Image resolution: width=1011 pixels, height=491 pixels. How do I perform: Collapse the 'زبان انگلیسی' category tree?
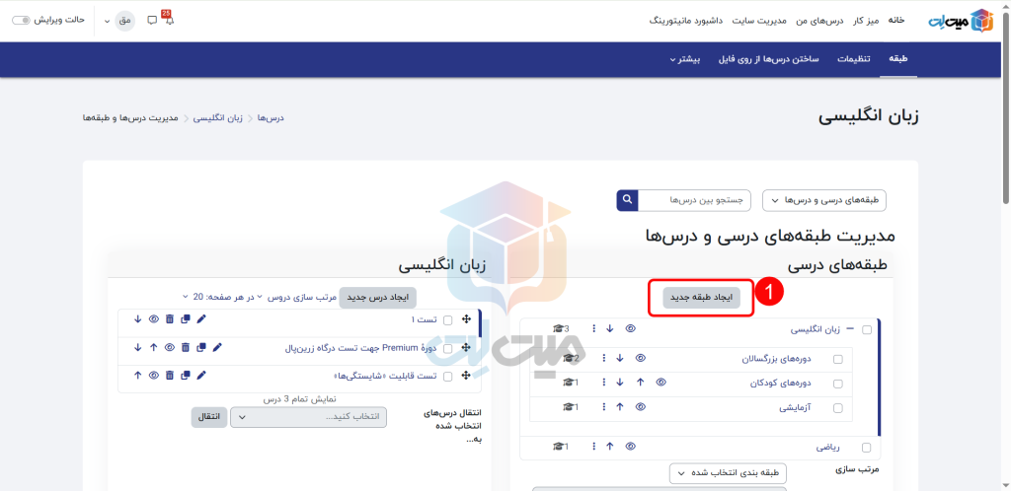[x=850, y=329]
